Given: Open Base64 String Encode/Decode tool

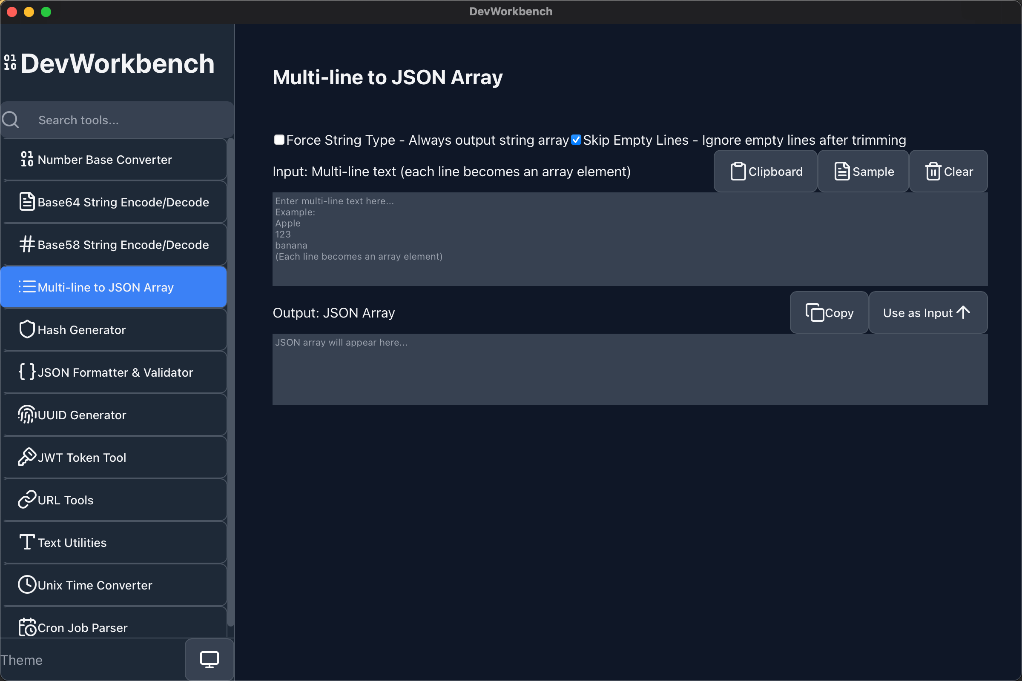Looking at the screenshot, I should [114, 202].
